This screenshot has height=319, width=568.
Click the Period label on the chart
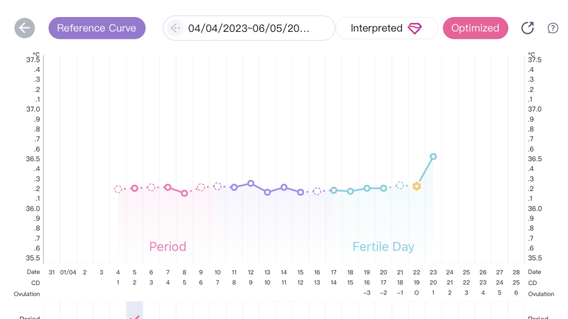pyautogui.click(x=168, y=247)
